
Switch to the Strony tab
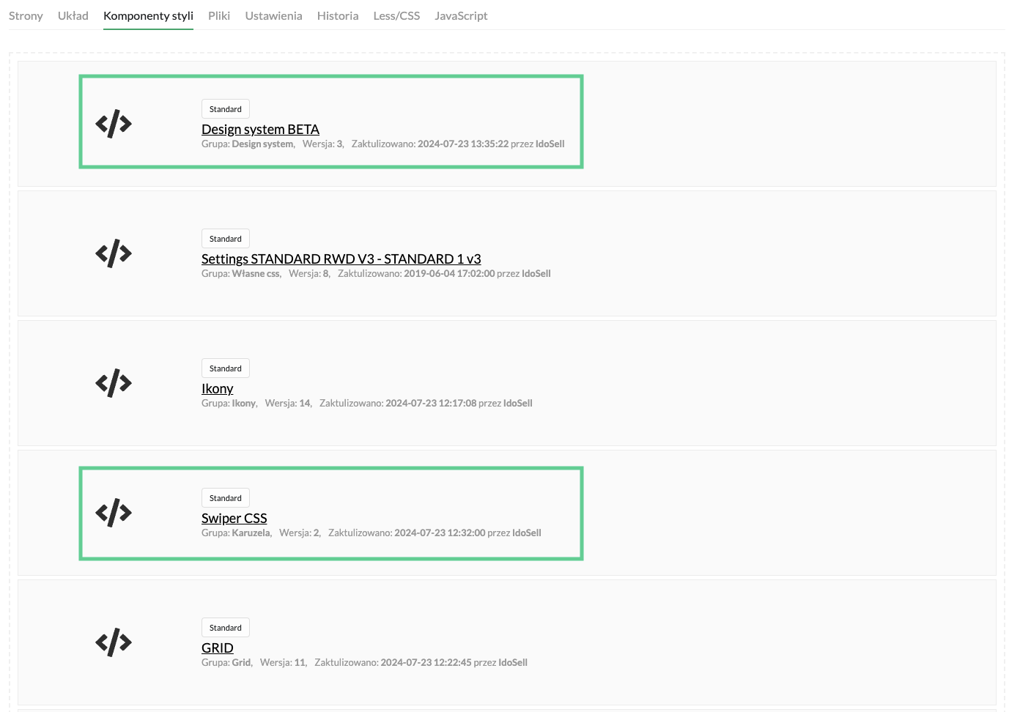pos(26,15)
